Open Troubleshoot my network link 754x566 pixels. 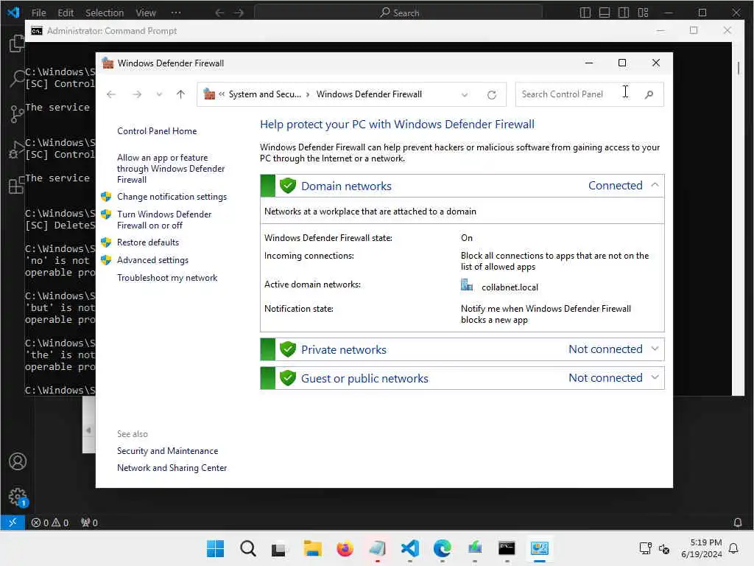click(x=167, y=278)
